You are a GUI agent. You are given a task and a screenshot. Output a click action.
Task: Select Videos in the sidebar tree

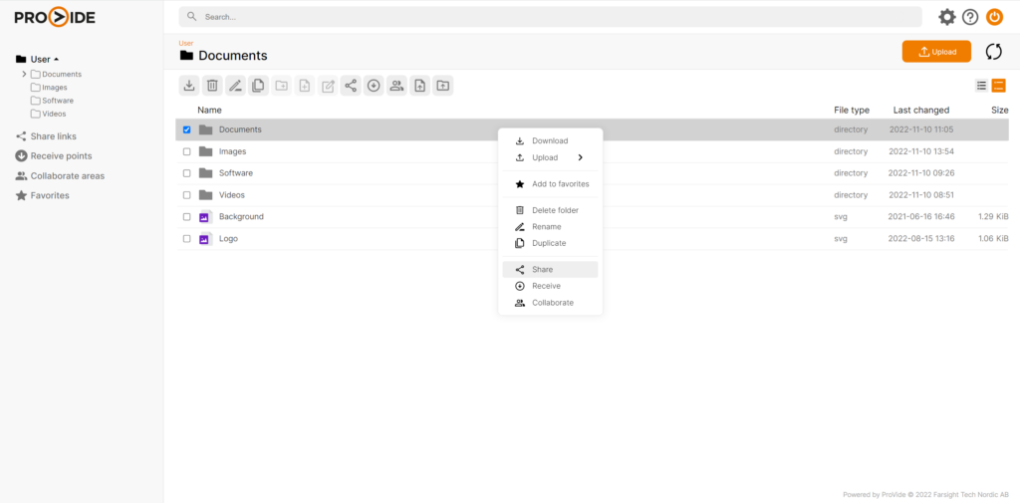[48, 114]
